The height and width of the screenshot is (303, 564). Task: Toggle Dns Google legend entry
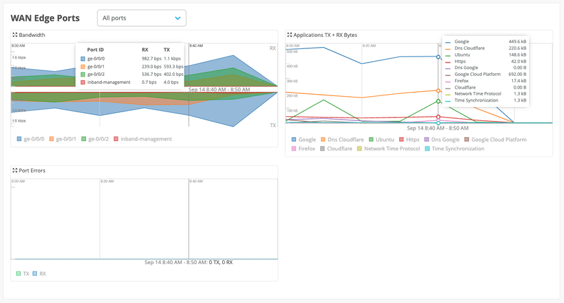pyautogui.click(x=442, y=140)
